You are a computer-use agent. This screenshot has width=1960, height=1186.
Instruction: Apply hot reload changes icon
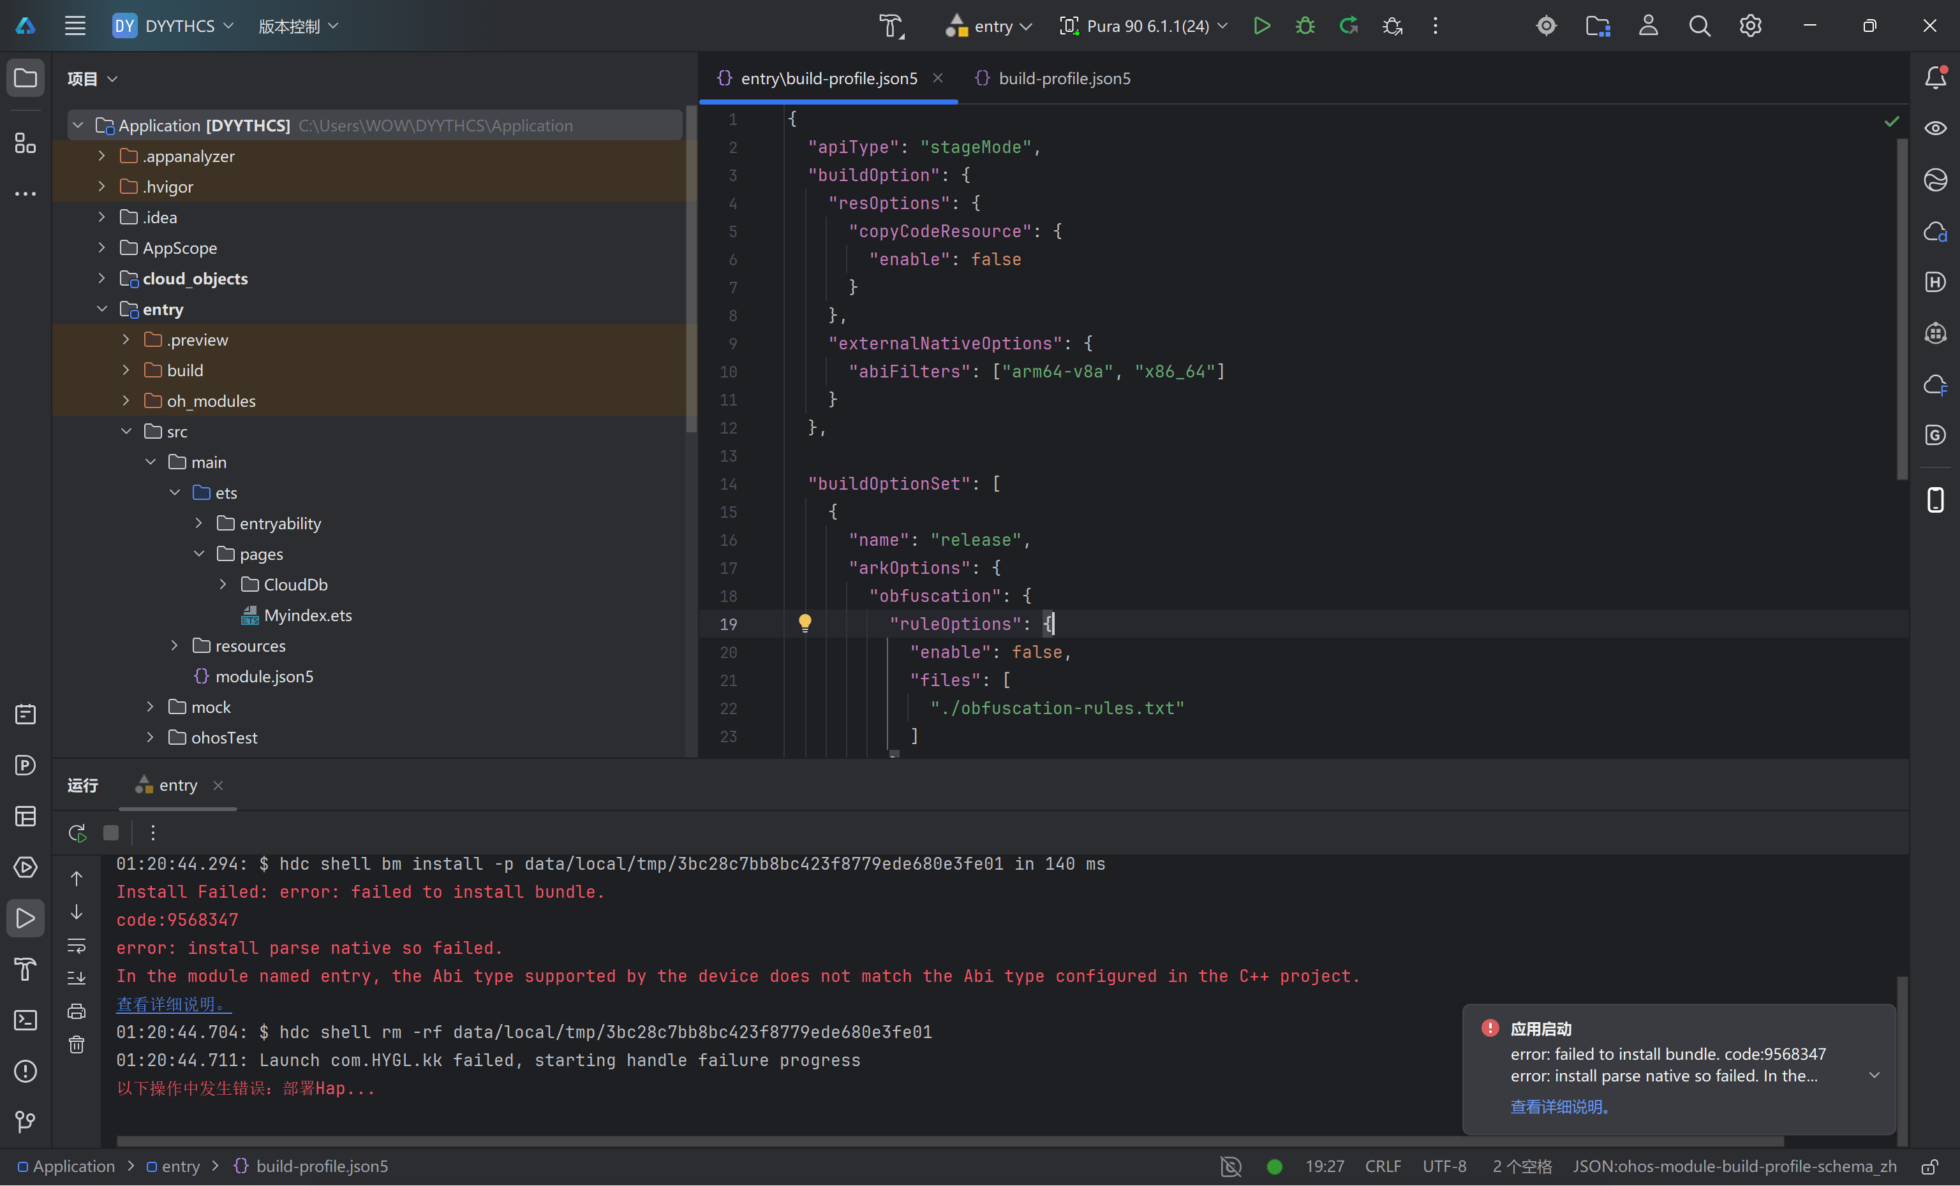(x=1349, y=26)
